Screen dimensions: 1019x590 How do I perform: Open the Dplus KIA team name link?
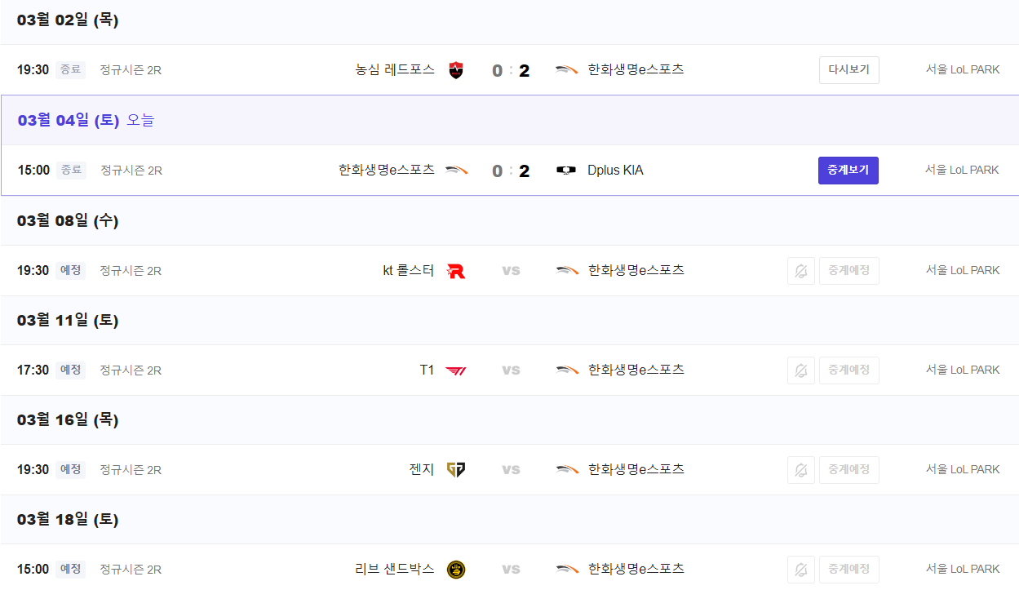pos(615,171)
